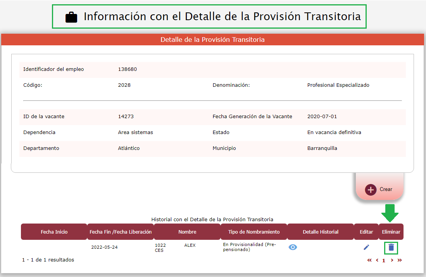View history detail with the eye icon
Image resolution: width=426 pixels, height=277 pixels.
pyautogui.click(x=293, y=247)
